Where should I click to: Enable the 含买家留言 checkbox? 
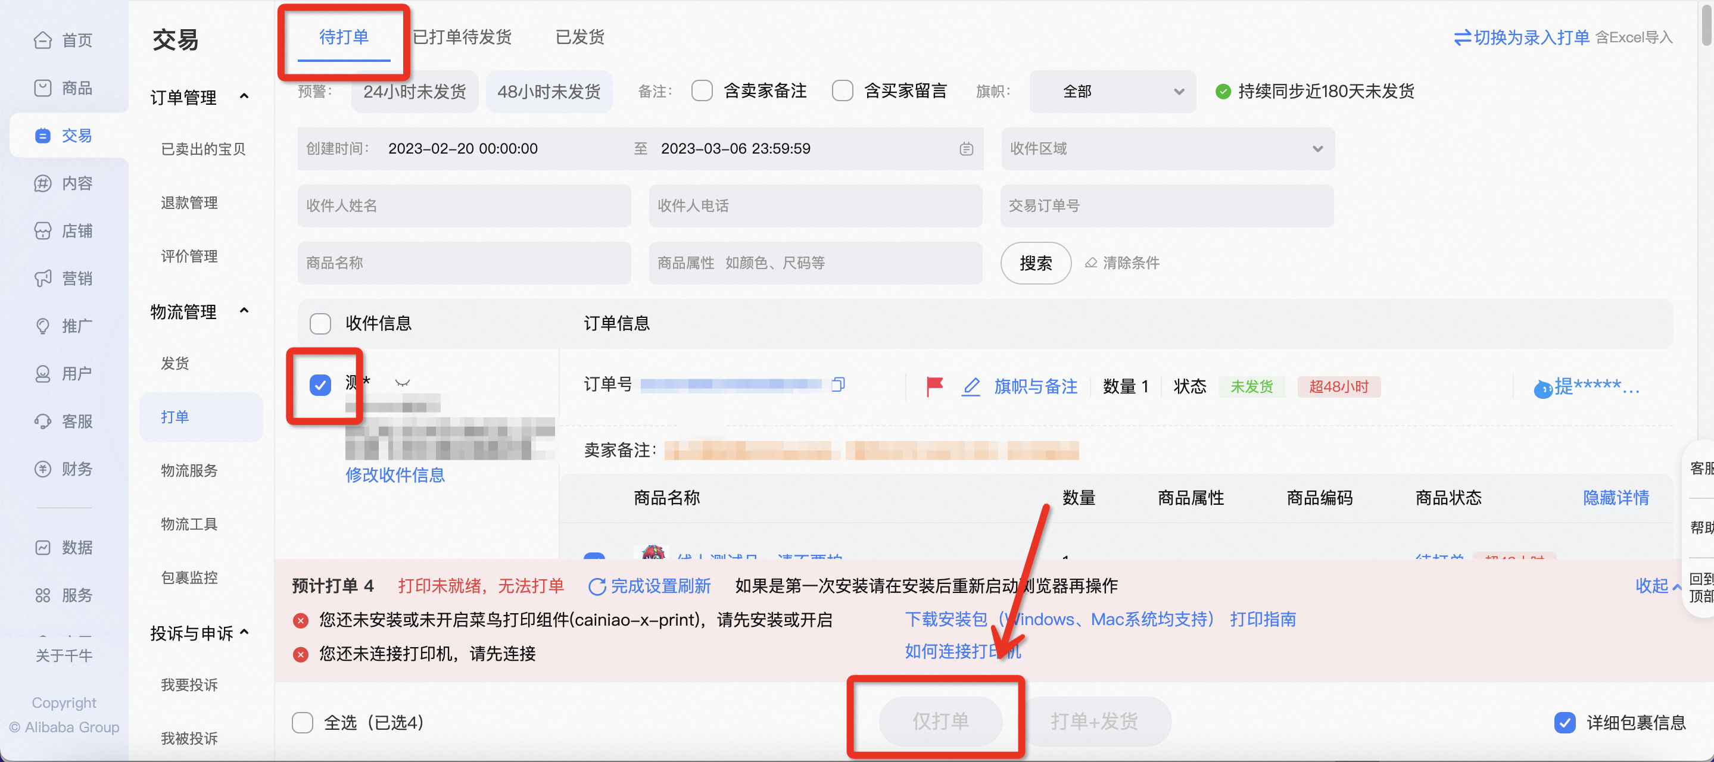point(842,91)
